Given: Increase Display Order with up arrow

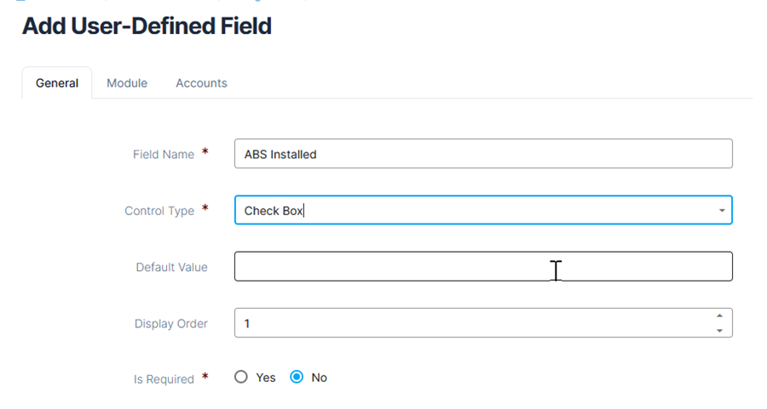Looking at the screenshot, I should click(720, 316).
